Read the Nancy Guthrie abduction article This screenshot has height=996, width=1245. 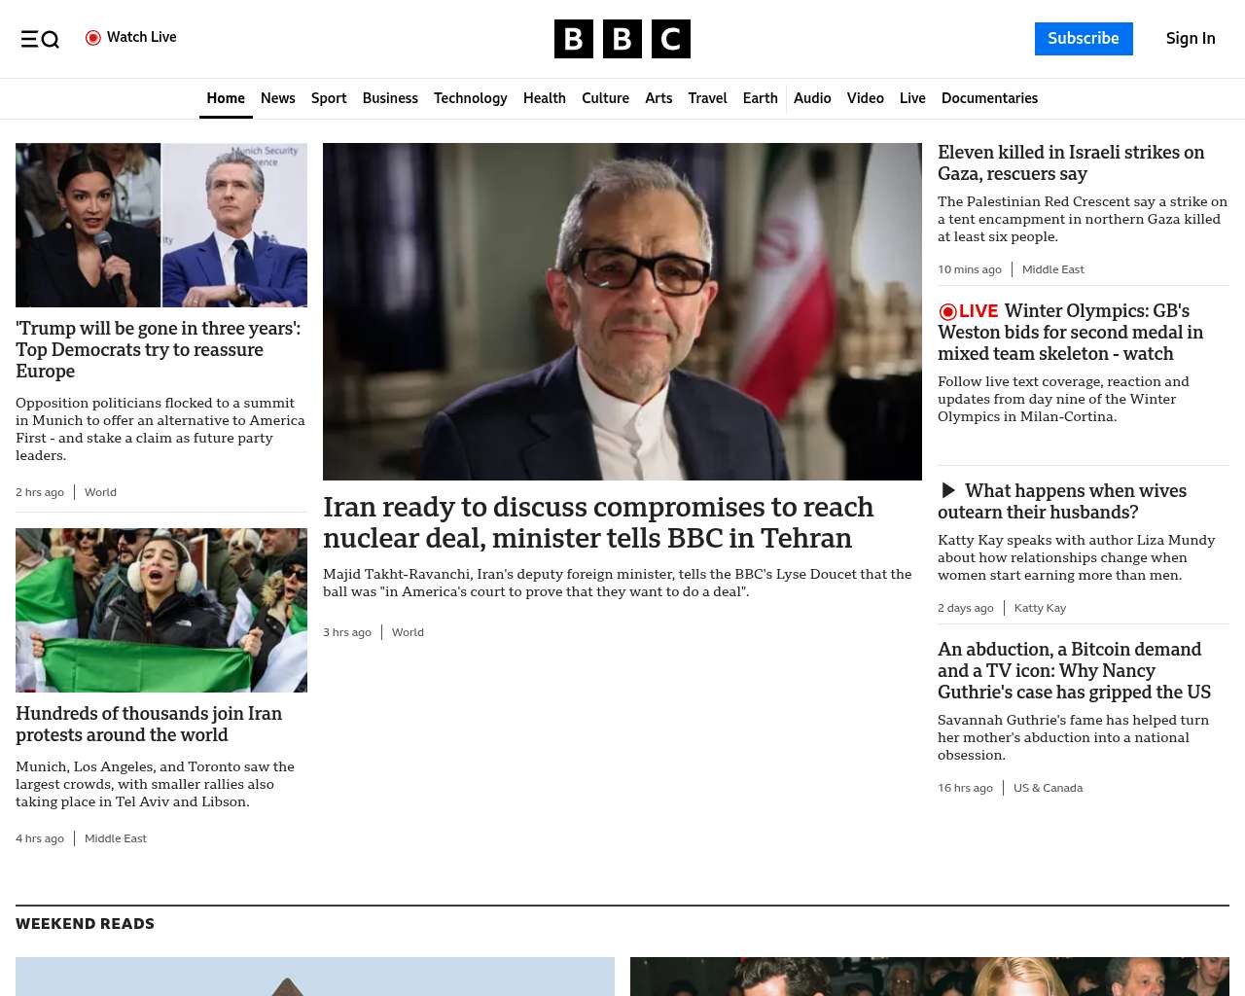pos(1074,671)
